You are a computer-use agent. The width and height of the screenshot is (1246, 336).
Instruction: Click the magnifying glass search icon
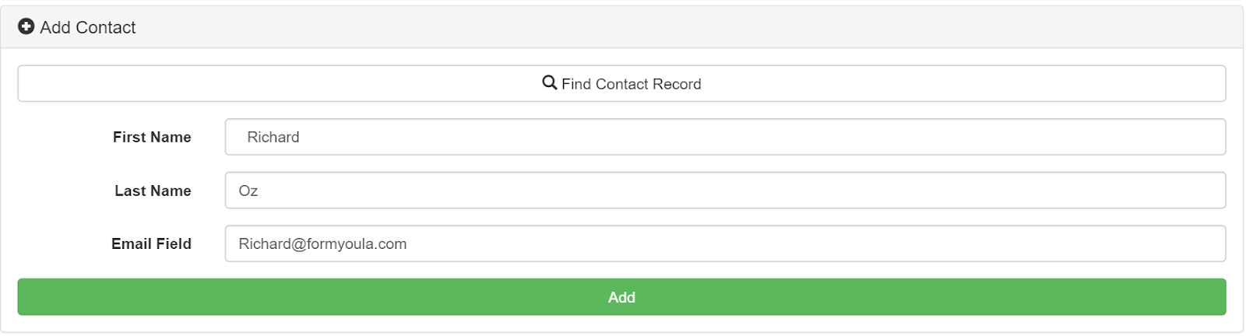click(x=550, y=82)
